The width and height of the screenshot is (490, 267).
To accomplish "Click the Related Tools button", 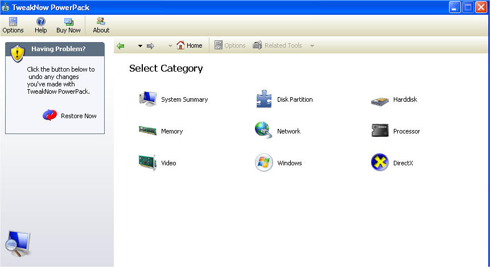I will pos(277,45).
